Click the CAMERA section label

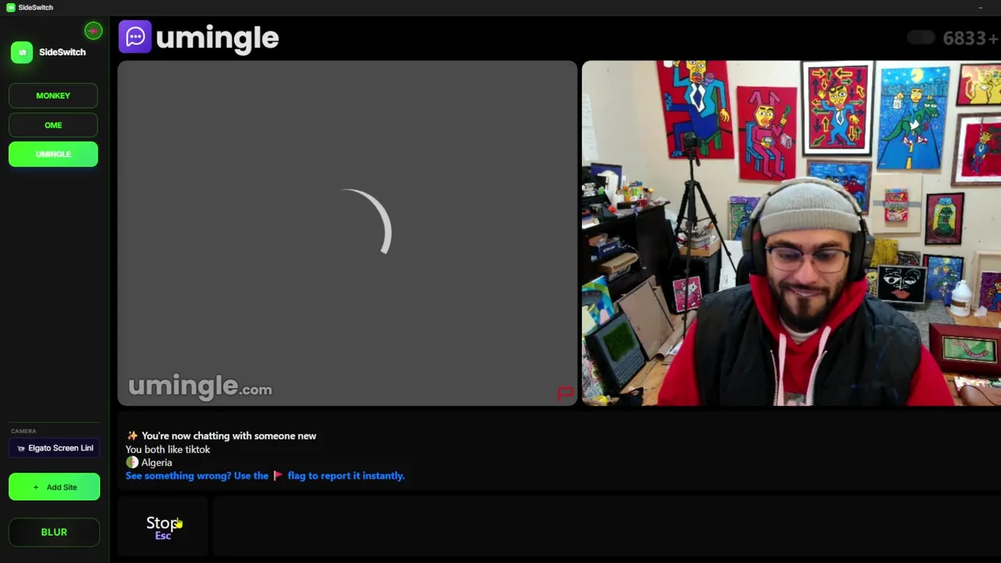(23, 431)
